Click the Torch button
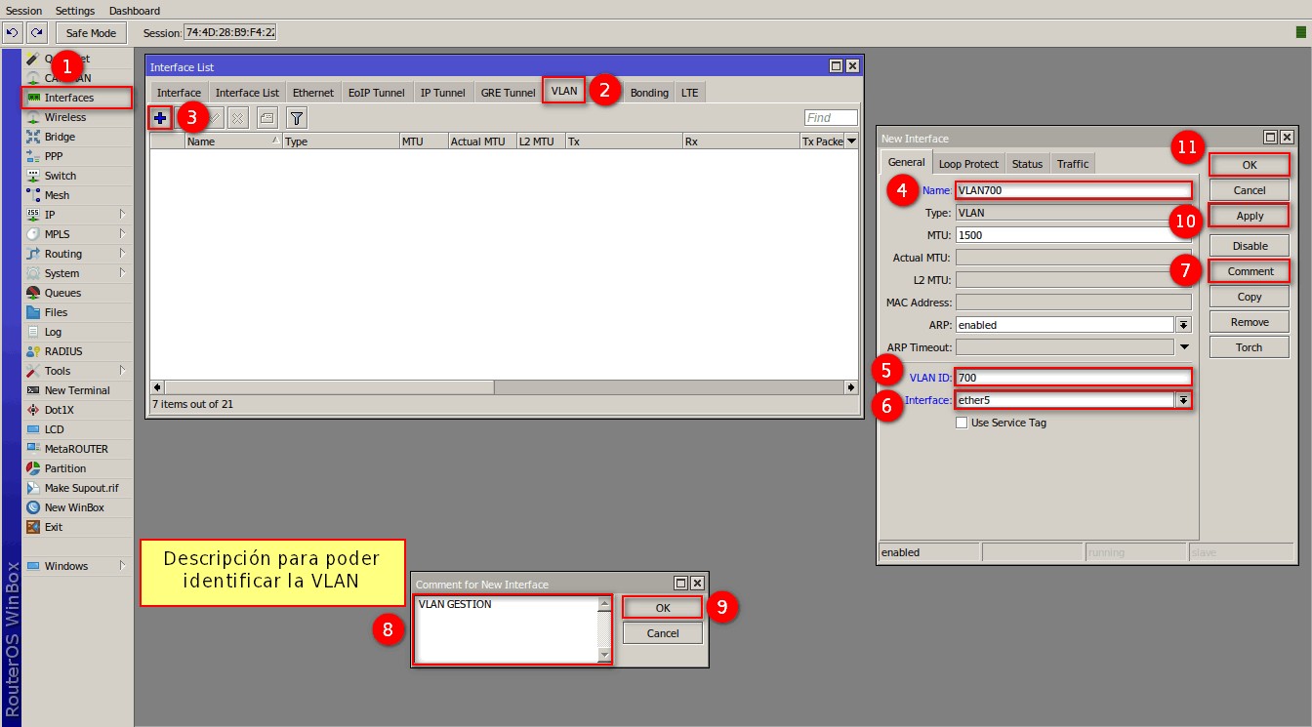 pyautogui.click(x=1249, y=347)
